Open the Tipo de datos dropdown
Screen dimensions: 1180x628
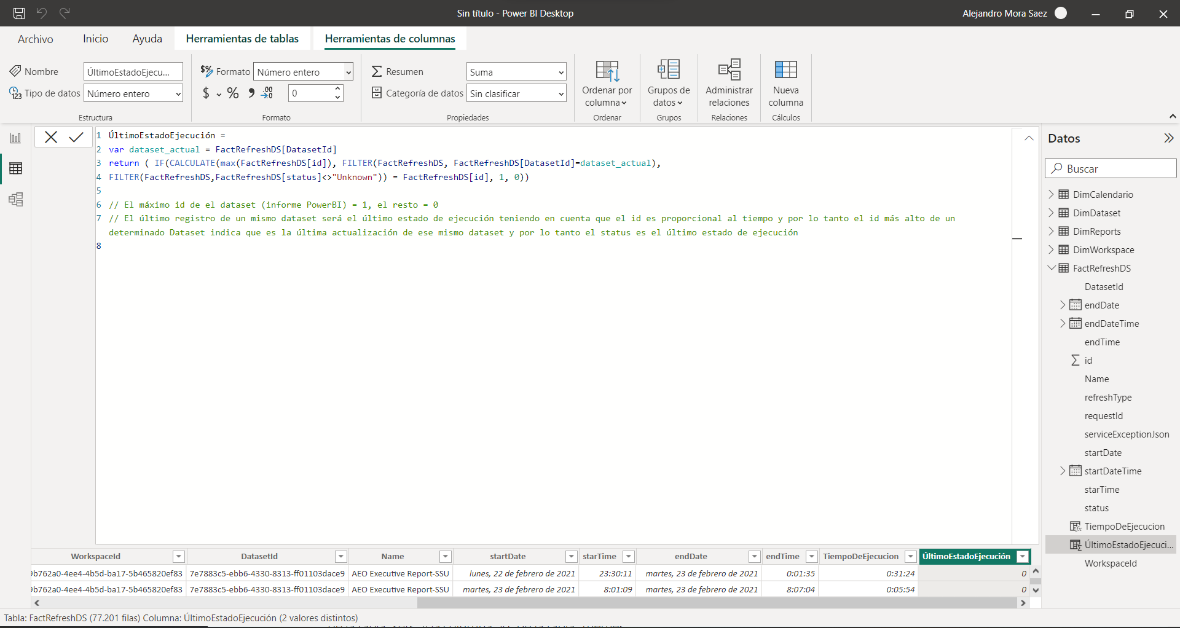coord(133,93)
